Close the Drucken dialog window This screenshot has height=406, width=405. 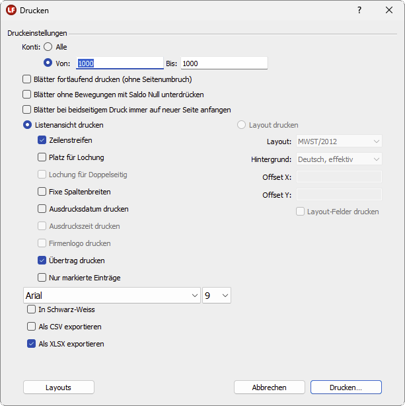(389, 11)
